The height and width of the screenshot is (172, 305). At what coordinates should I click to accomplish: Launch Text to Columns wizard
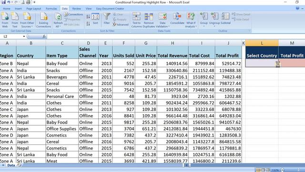pyautogui.click(x=136, y=20)
